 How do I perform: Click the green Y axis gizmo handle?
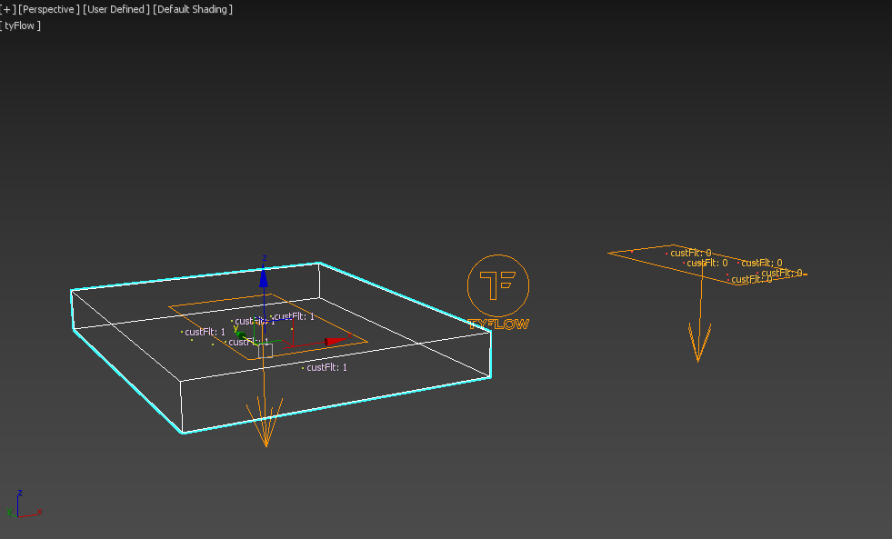pyautogui.click(x=239, y=334)
